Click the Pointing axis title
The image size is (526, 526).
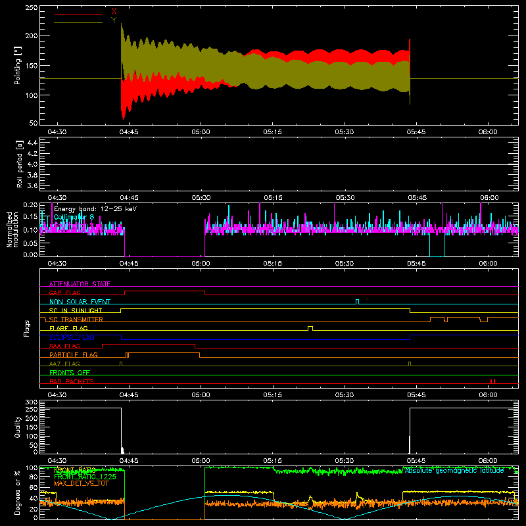[18, 65]
